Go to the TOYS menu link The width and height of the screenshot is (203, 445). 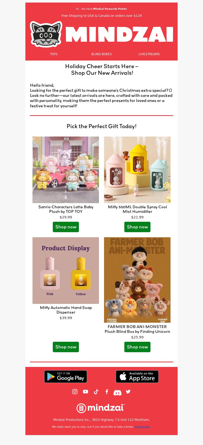(x=54, y=54)
